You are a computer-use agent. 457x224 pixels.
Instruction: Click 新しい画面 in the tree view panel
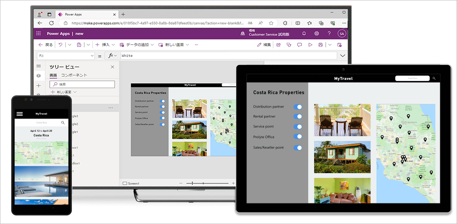click(x=64, y=92)
